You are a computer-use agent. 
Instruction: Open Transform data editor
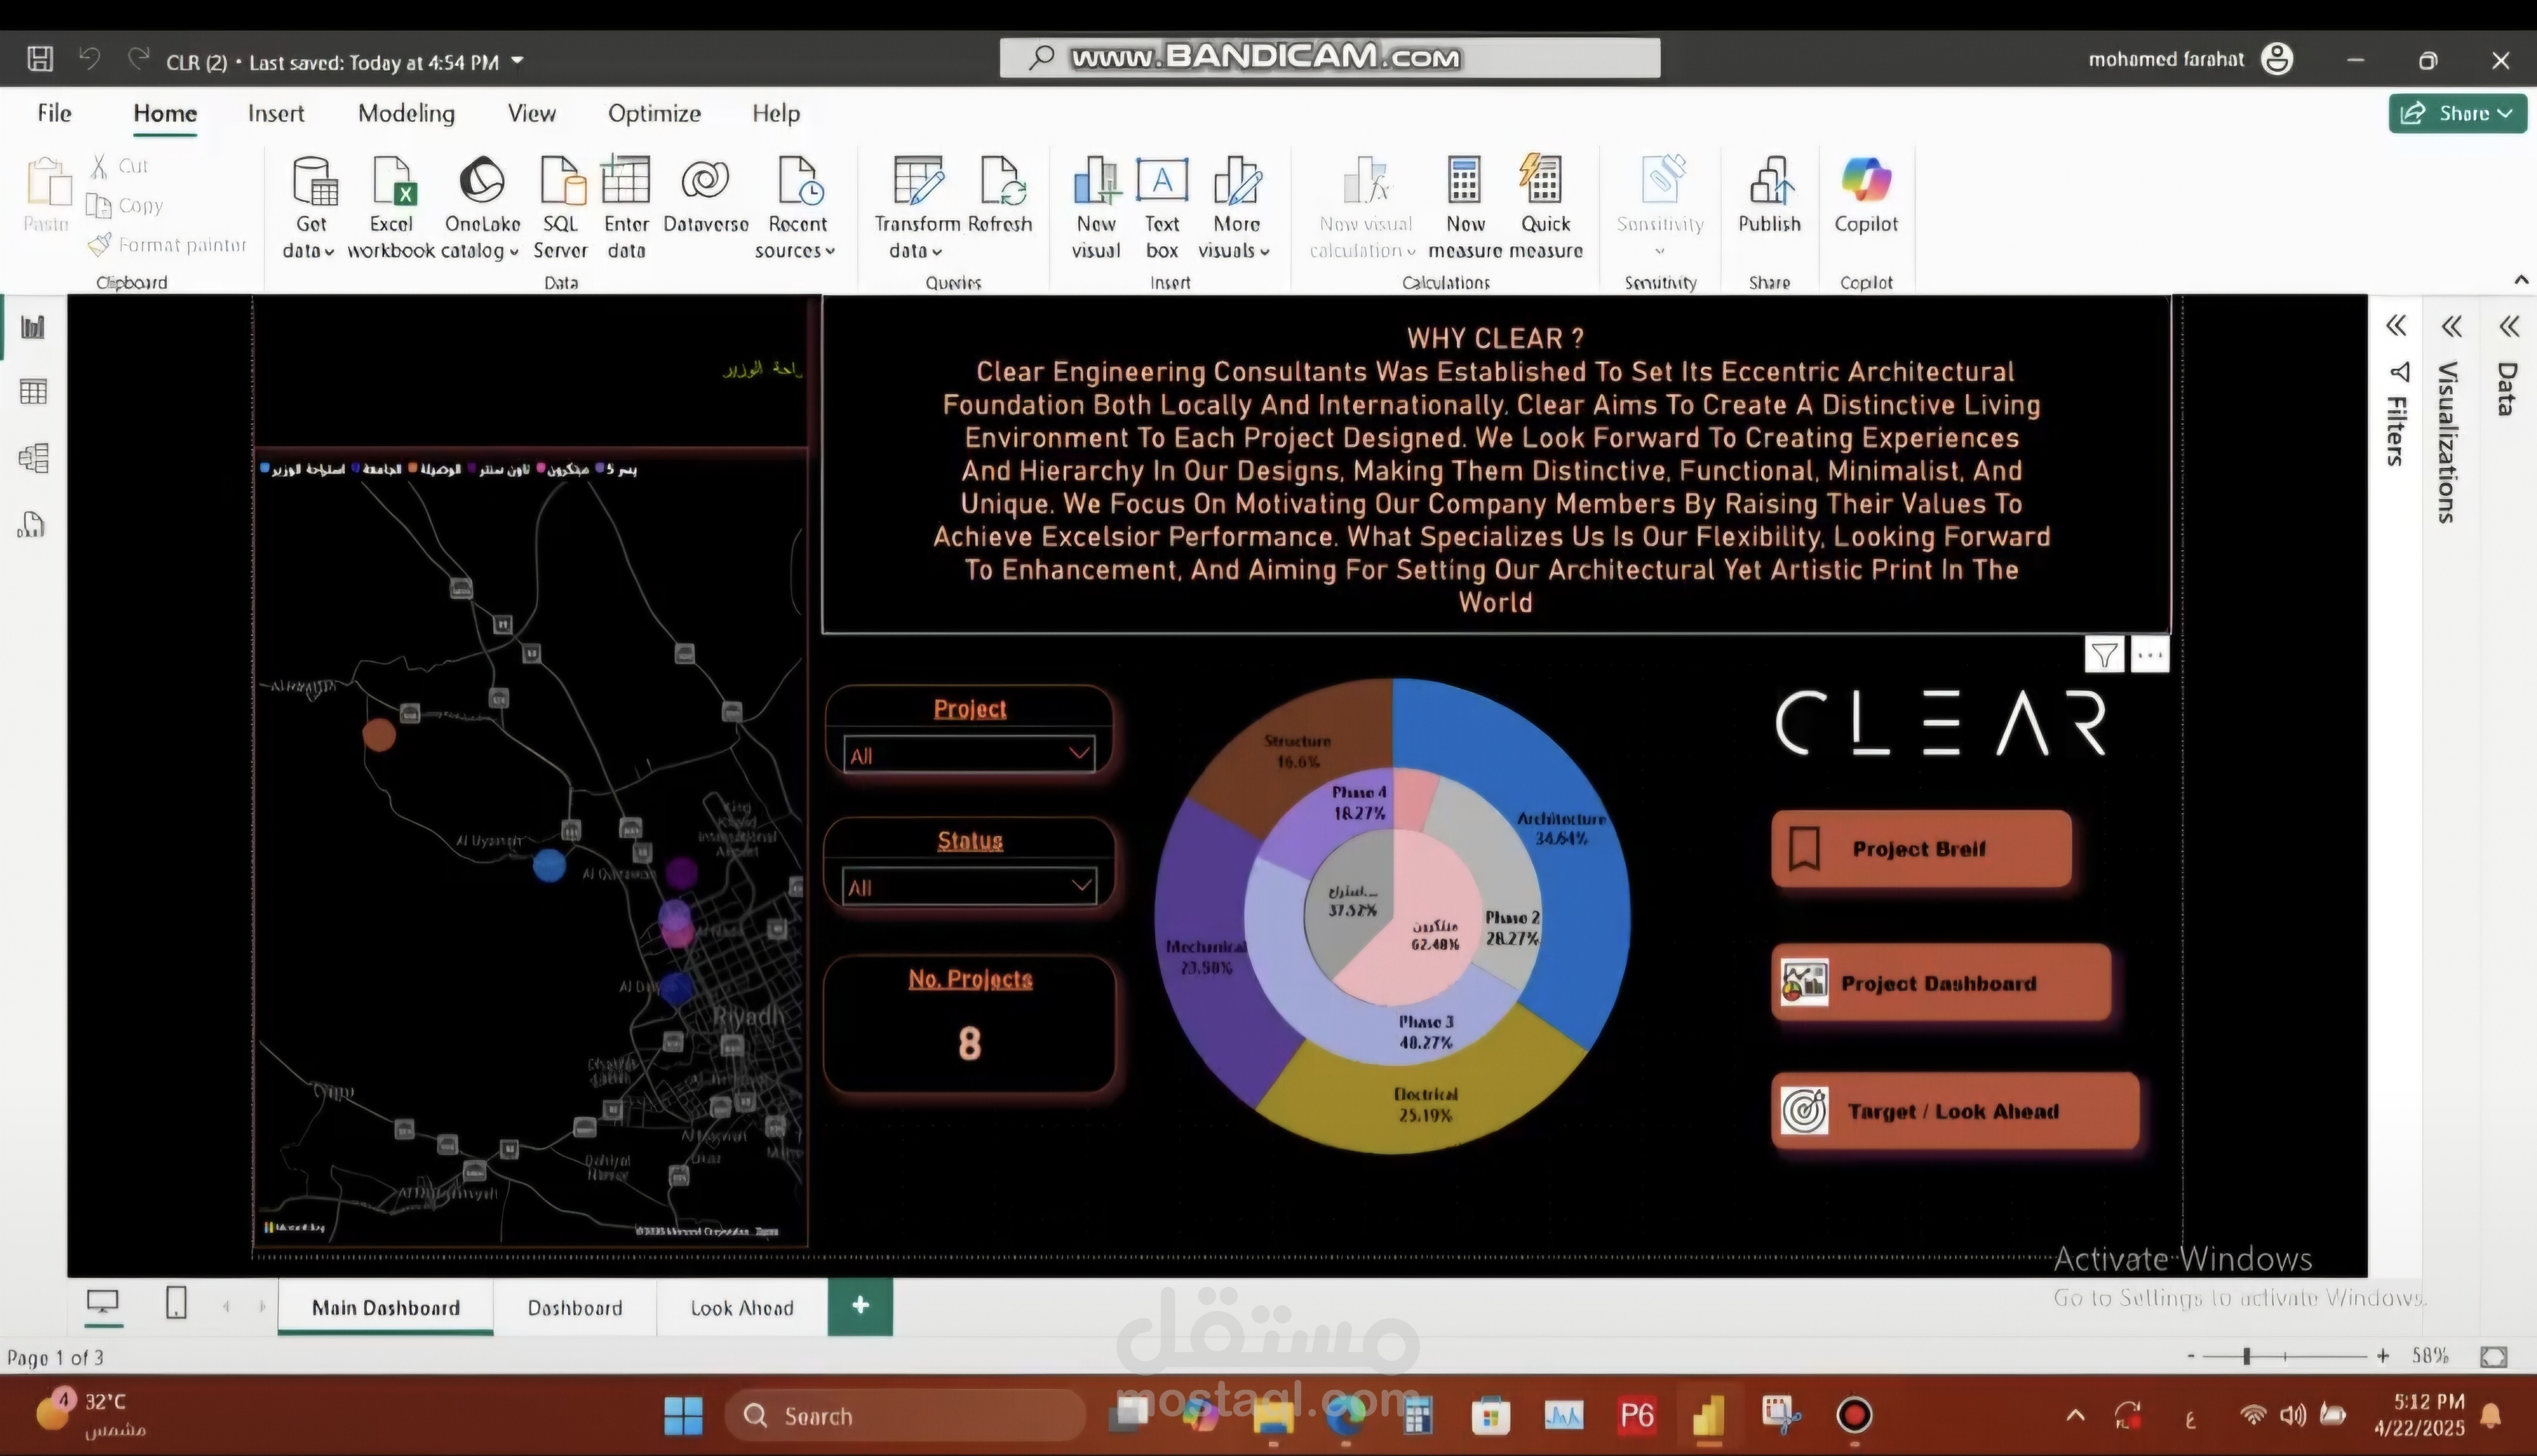[x=917, y=208]
